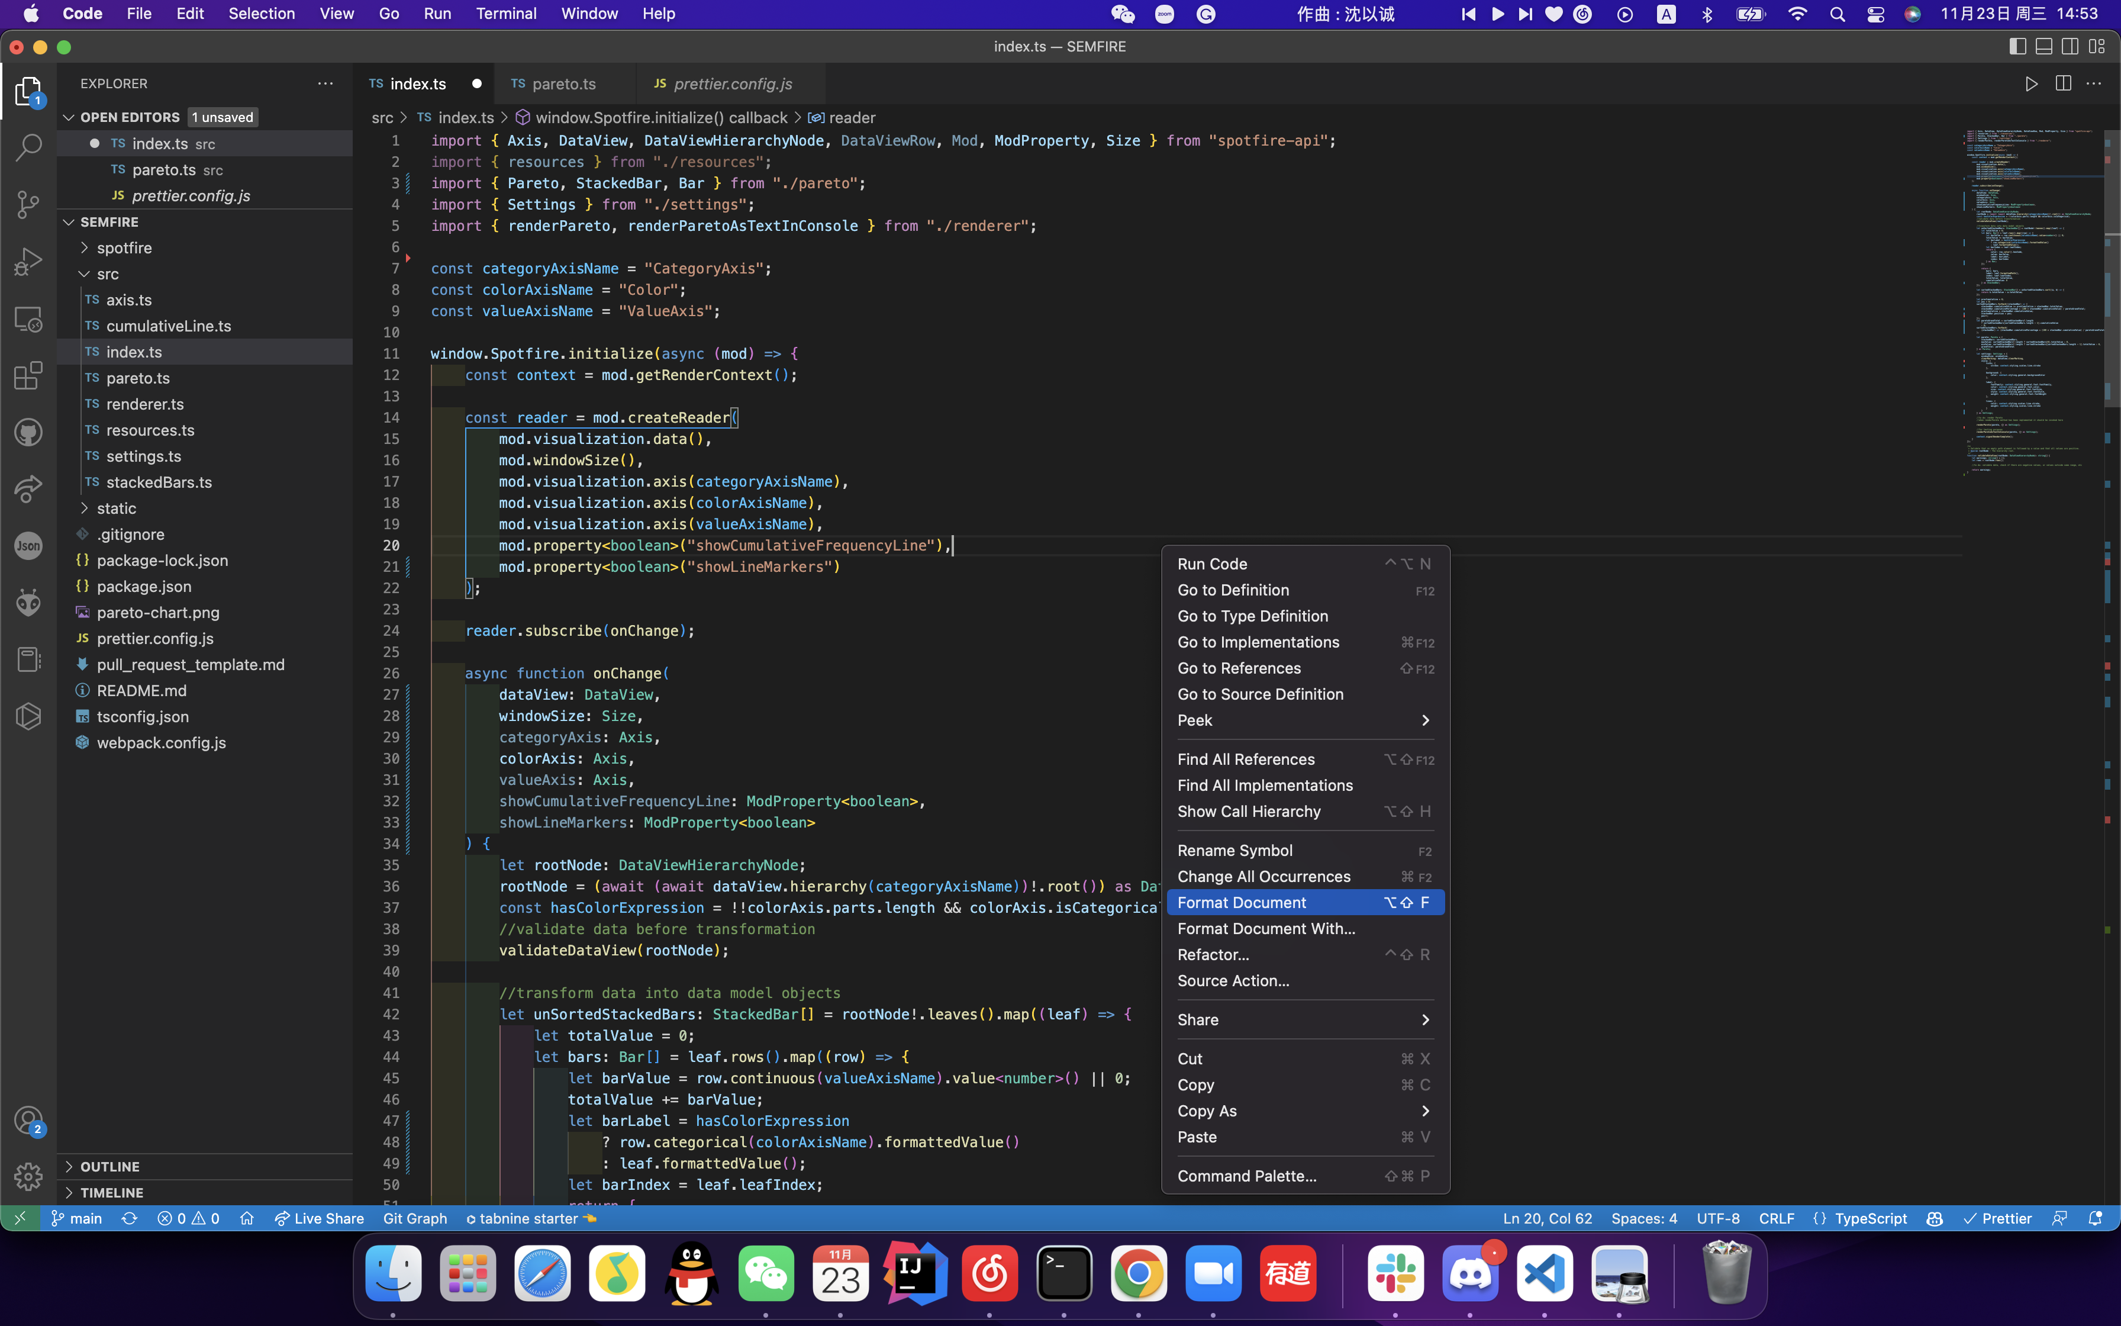The image size is (2121, 1326).
Task: Toggle the Secondary Side Bar visibility
Action: [2070, 46]
